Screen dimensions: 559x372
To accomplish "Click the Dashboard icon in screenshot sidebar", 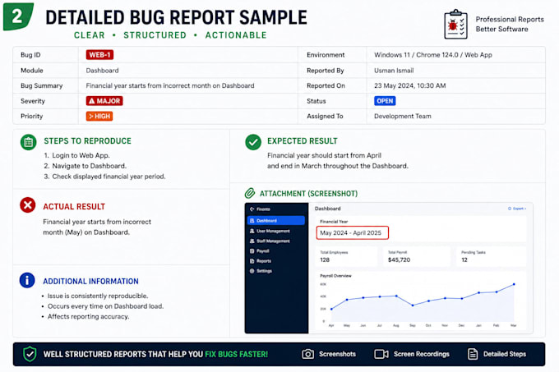I will 252,221.
